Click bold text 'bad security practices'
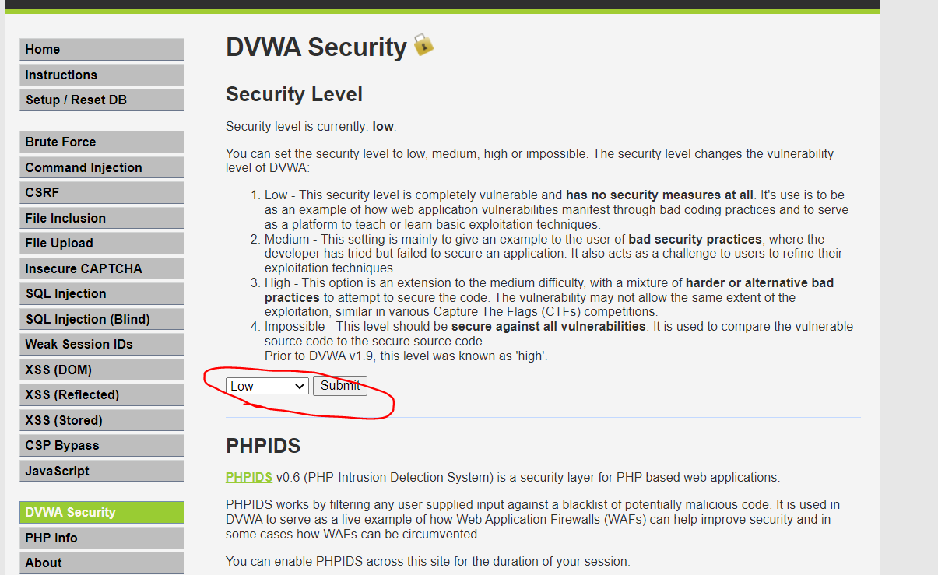 pyautogui.click(x=695, y=239)
